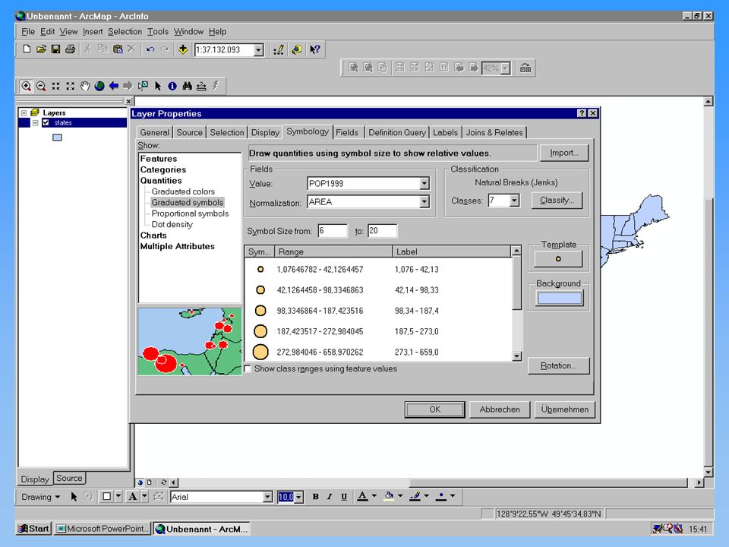Collapse the states layer node
The width and height of the screenshot is (729, 547).
[35, 123]
